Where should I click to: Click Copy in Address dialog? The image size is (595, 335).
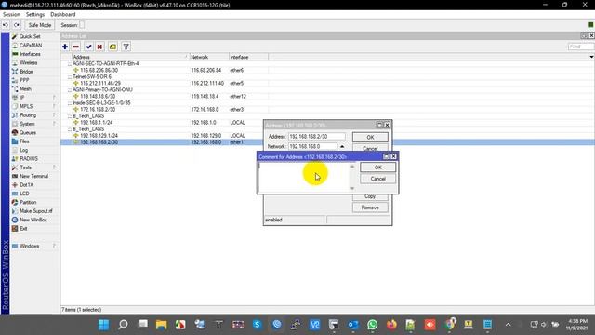(370, 196)
